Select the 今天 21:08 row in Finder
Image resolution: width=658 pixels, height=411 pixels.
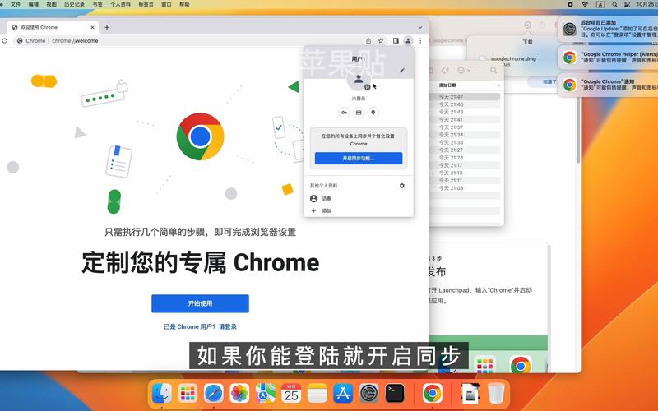click(465, 188)
